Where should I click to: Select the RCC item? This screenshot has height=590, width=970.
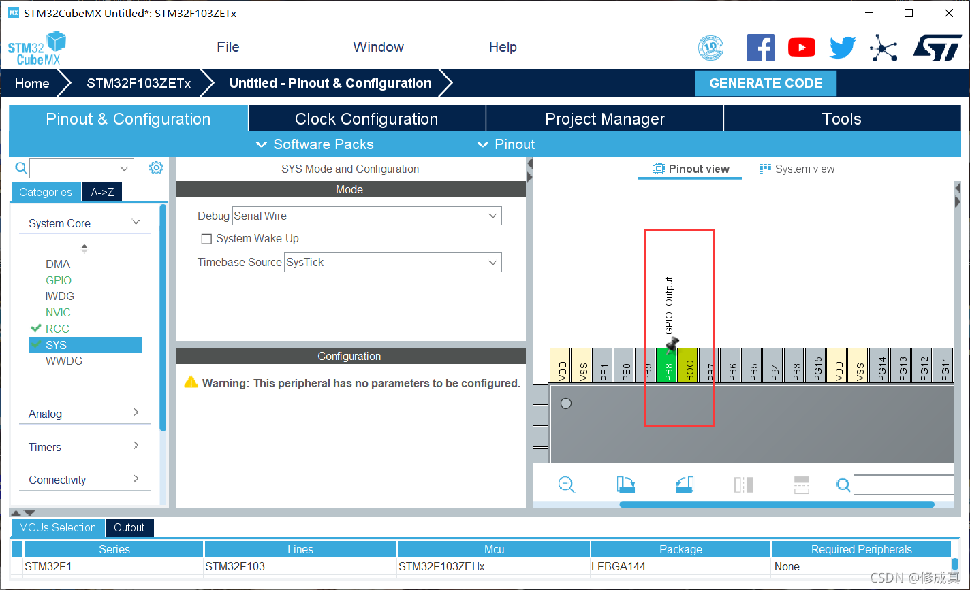57,329
